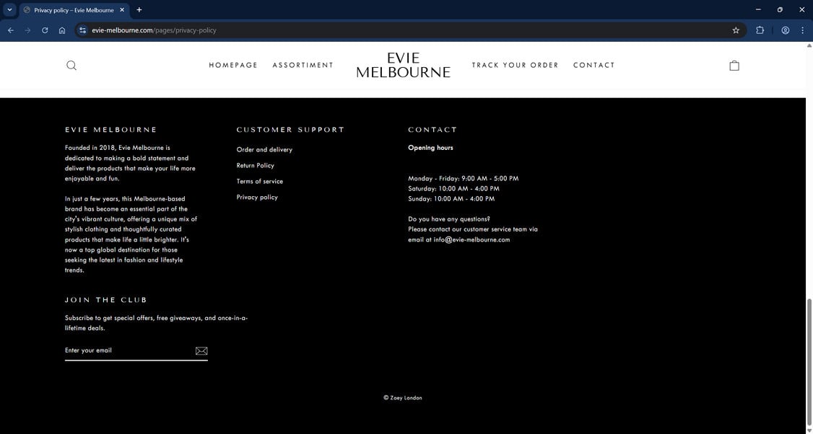Go forward in browser history
This screenshot has width=813, height=434.
pyautogui.click(x=27, y=30)
